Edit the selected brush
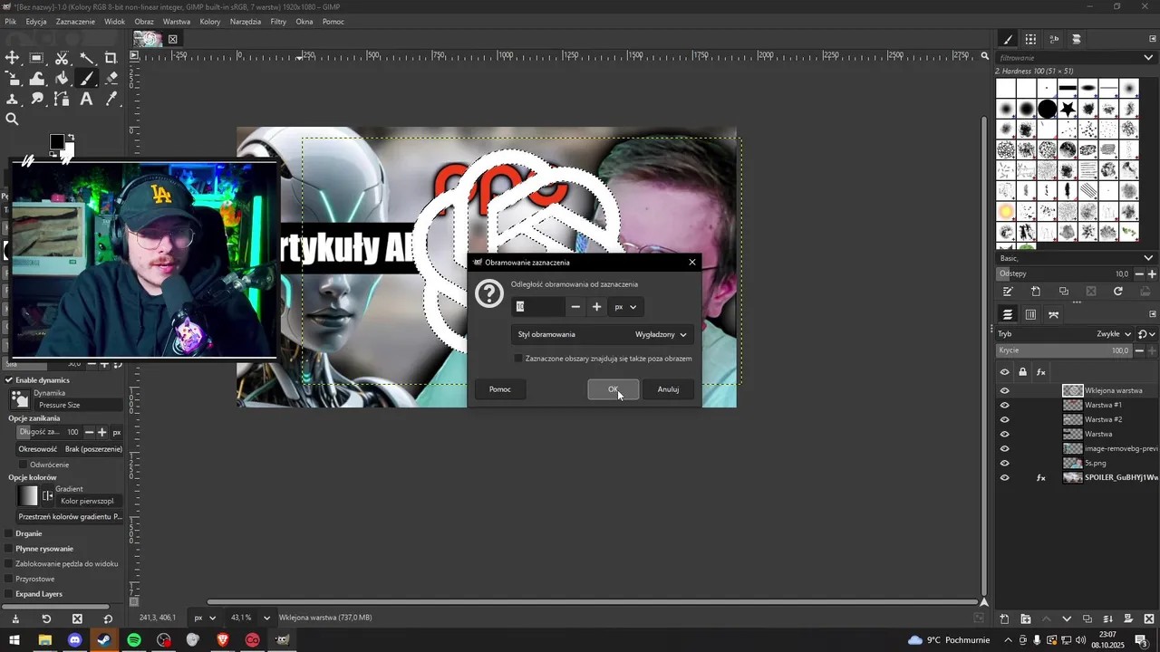 tap(1008, 292)
